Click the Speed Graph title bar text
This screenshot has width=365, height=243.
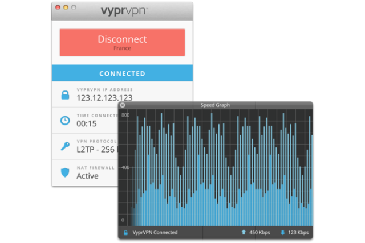click(x=215, y=105)
